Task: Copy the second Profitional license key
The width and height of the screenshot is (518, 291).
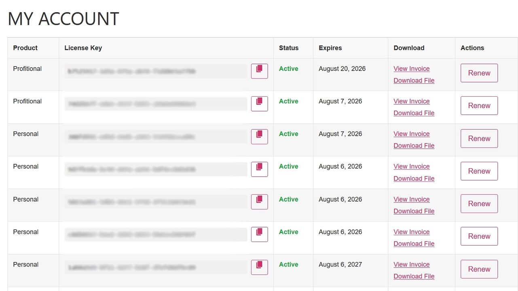Action: pyautogui.click(x=259, y=103)
